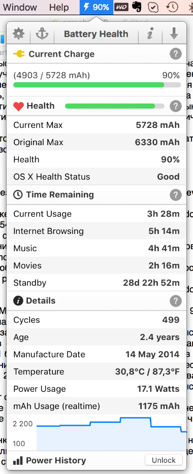Open help for Time Remaining section

pyautogui.click(x=175, y=195)
